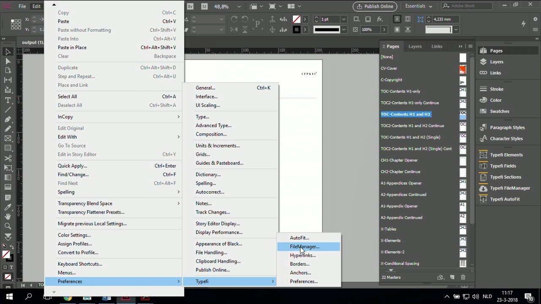Select the Direct Selection tool
541x304 pixels.
point(8,61)
